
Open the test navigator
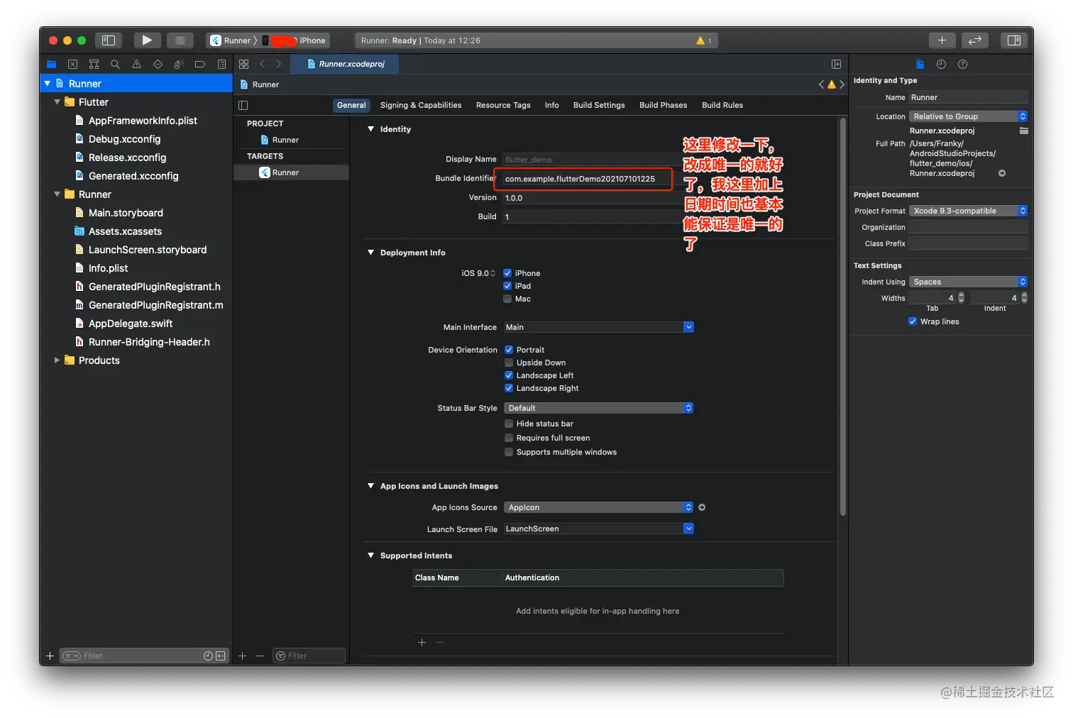158,64
